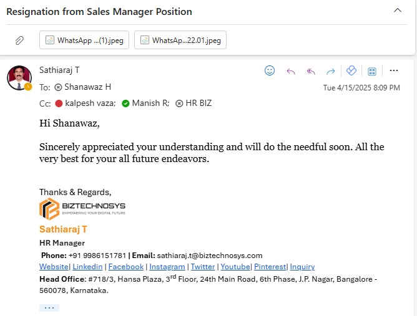Open the Viva Insights icon
Image resolution: width=417 pixels, height=316 pixels.
[x=351, y=71]
